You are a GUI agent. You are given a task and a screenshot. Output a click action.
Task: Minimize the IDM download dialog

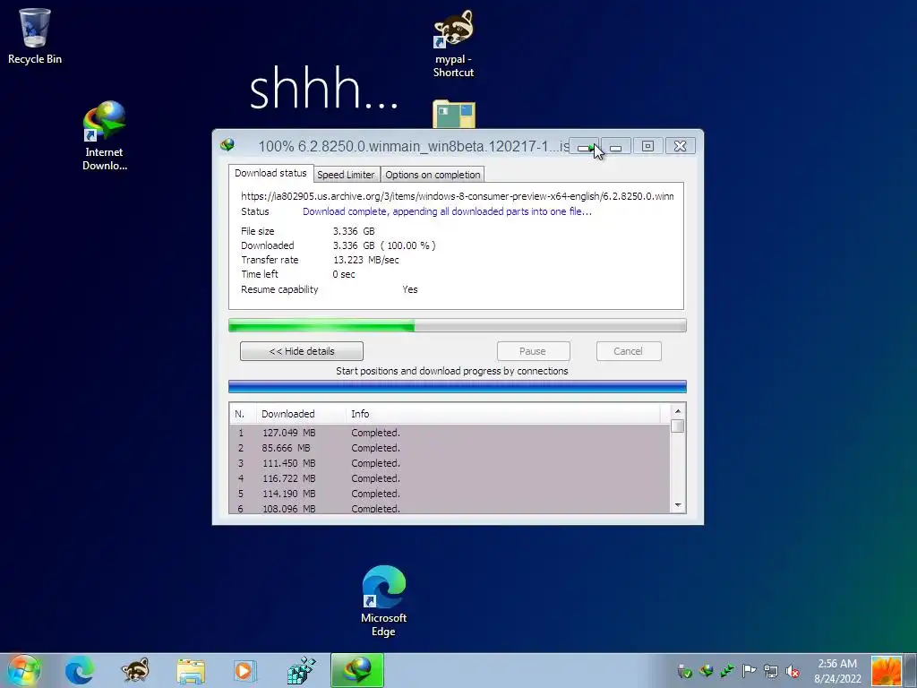coord(616,146)
